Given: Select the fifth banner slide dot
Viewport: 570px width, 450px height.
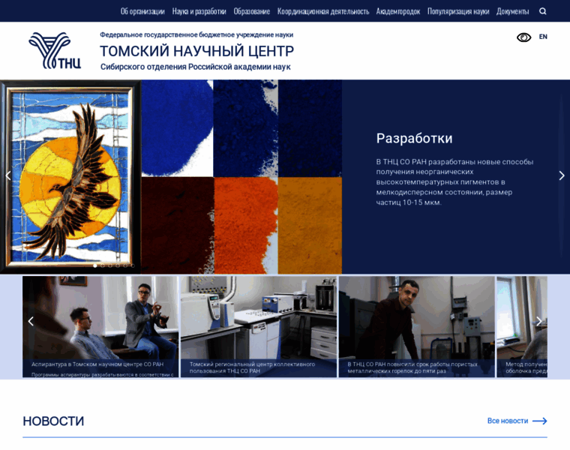Looking at the screenshot, I should [125, 265].
